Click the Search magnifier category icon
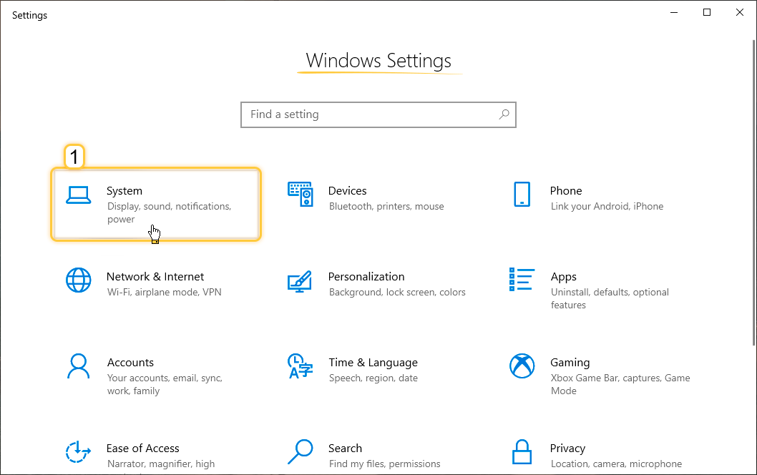Viewport: 757px width, 475px height. [301, 451]
